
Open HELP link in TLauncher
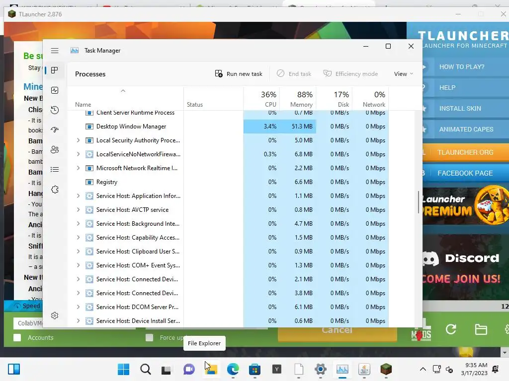(x=465, y=87)
